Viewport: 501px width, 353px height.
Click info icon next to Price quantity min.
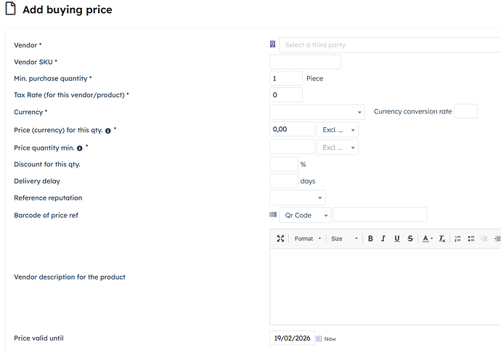tap(80, 148)
